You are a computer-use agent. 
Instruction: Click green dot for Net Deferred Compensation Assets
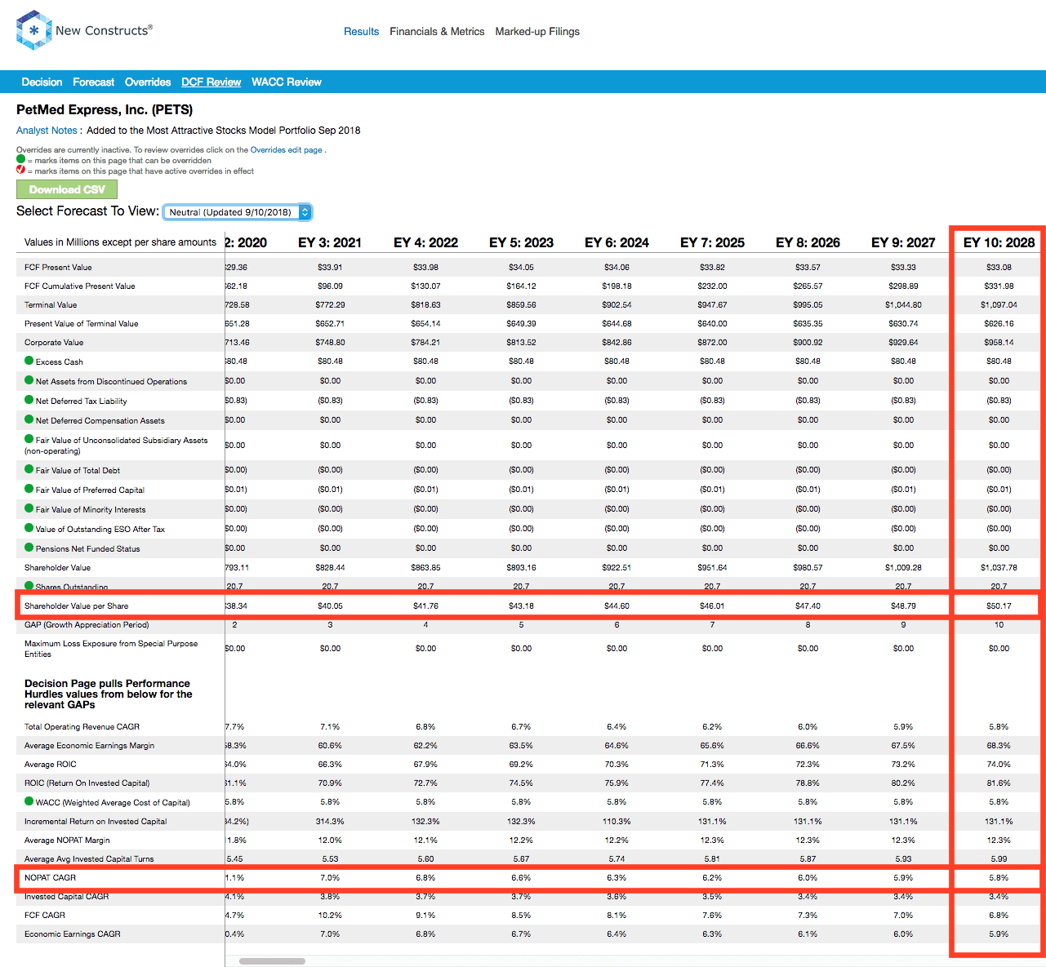[x=29, y=419]
